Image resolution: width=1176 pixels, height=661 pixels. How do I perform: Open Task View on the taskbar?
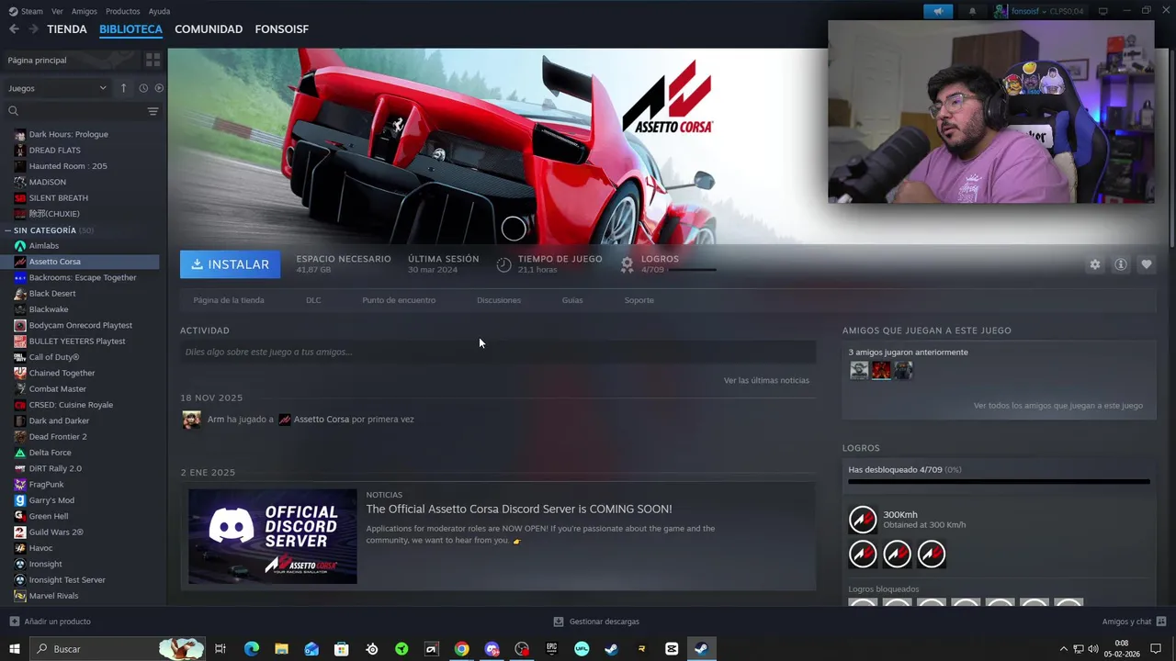point(220,649)
